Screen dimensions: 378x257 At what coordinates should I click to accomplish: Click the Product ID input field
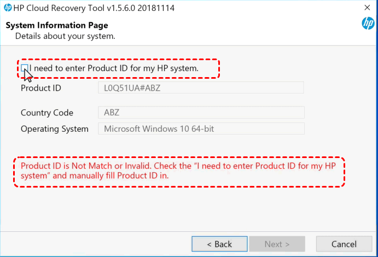(201, 87)
